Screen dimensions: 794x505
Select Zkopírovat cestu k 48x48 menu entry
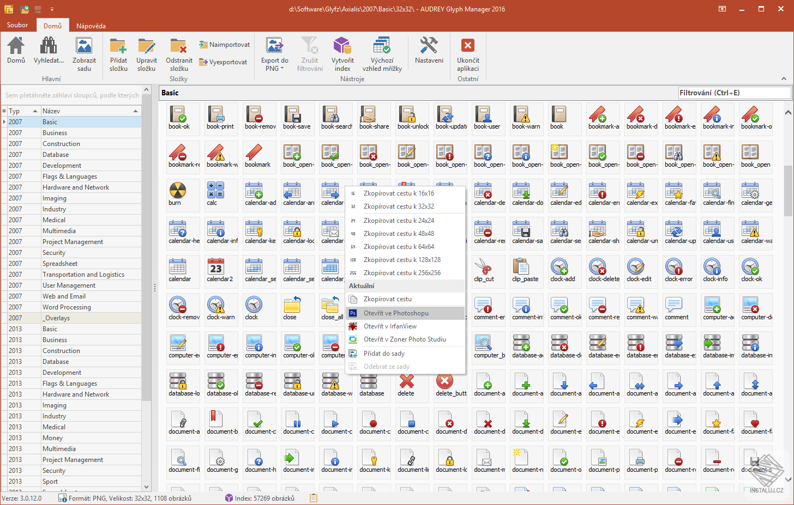click(399, 234)
